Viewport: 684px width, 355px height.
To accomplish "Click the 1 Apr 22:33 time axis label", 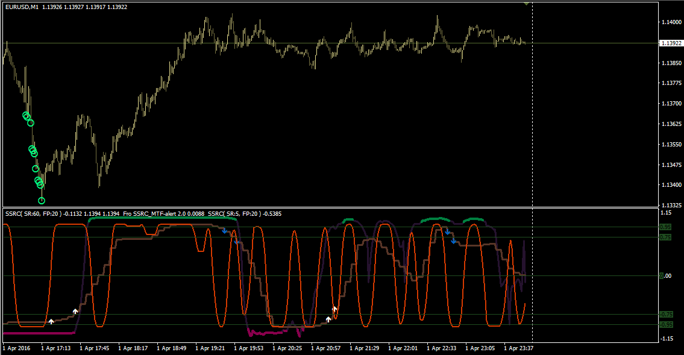I will 442,348.
